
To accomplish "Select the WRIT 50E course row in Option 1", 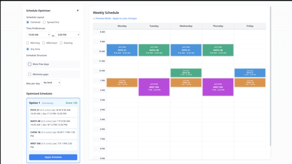I will tap(53, 145).
